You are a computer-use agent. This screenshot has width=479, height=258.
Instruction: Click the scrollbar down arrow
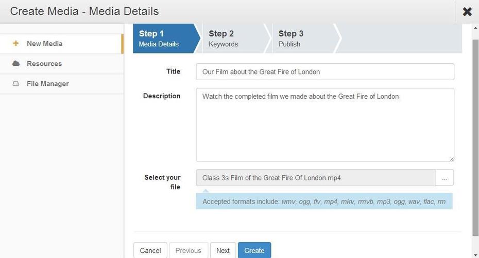(x=475, y=254)
